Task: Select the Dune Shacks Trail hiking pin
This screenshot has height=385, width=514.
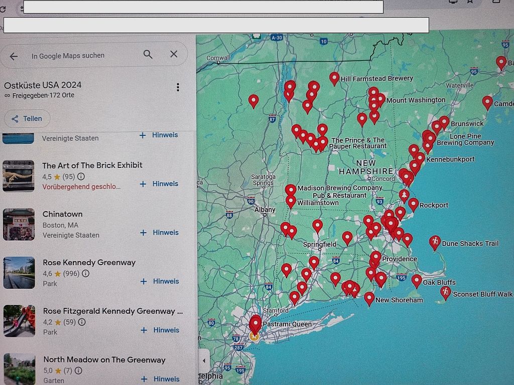Action: pos(435,243)
